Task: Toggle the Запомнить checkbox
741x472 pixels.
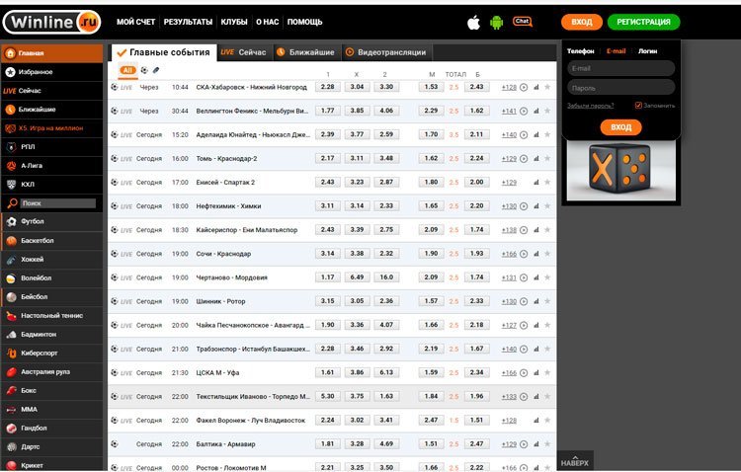Action: (639, 105)
